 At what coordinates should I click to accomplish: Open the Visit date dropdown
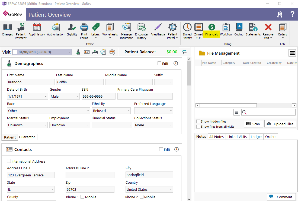[x=70, y=52]
